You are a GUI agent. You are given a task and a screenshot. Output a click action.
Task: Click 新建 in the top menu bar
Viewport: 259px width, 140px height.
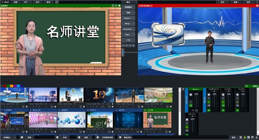[16, 2]
